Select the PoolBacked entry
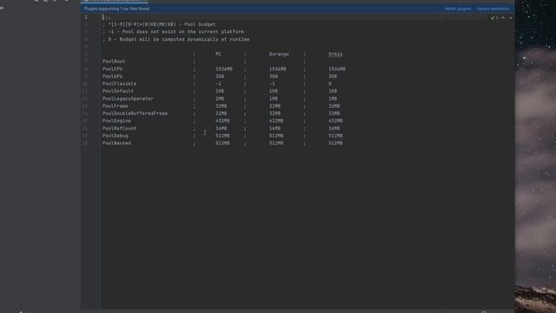556x313 pixels. [116, 143]
